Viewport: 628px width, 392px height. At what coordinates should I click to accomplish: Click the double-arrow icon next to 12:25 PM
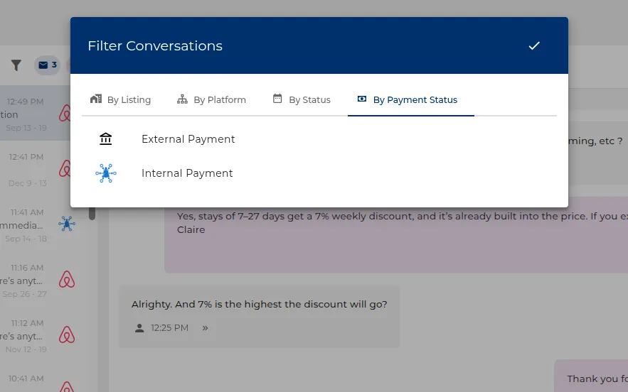click(x=205, y=328)
